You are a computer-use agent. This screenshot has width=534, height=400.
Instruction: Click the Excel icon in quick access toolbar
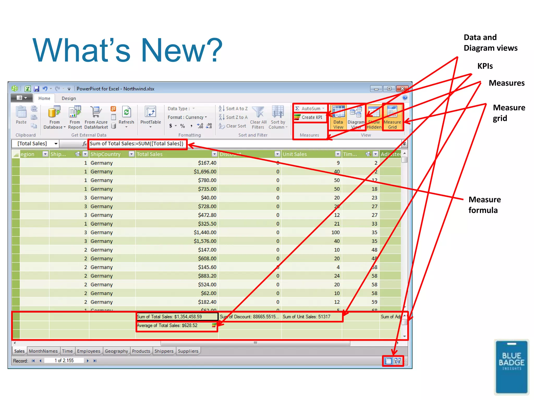click(x=28, y=89)
